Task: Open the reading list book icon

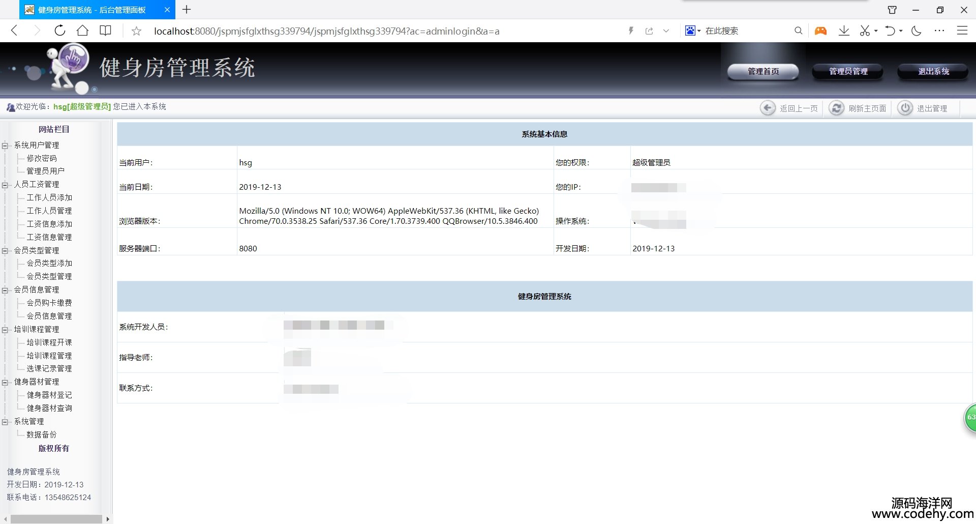Action: (105, 31)
